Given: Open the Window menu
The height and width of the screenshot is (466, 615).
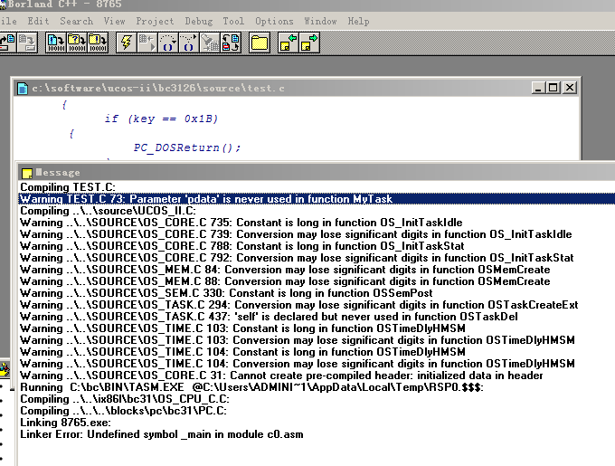Looking at the screenshot, I should coord(320,21).
